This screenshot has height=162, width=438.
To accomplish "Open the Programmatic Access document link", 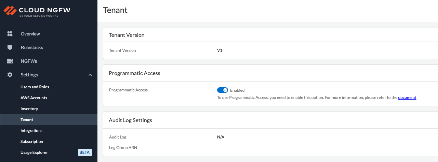I will pos(407,98).
